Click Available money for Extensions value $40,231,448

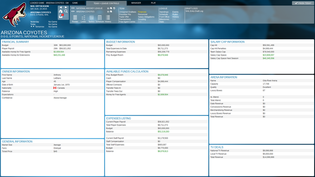coord(59,55)
